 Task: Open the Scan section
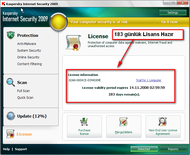click(22, 82)
